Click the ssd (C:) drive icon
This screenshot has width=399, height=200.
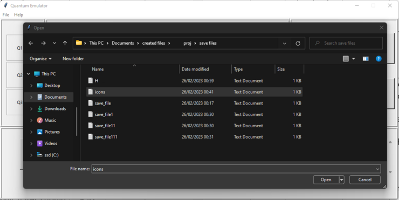point(39,155)
